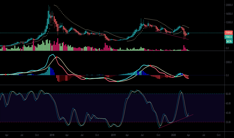Select the rising trendline under the stochastic oscillator
The width and height of the screenshot is (234, 138).
coord(176,121)
